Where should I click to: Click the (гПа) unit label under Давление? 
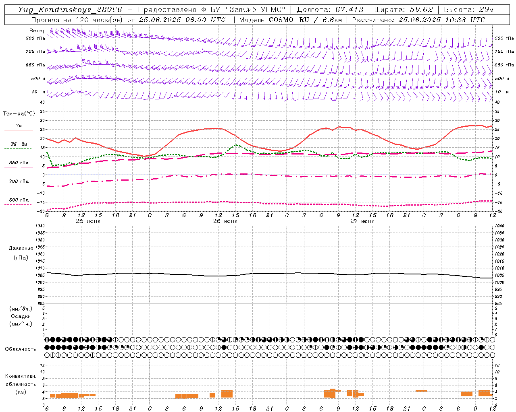(21, 257)
